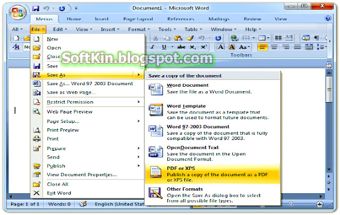
Task: Open the Format classic menu
Action: (139, 29)
